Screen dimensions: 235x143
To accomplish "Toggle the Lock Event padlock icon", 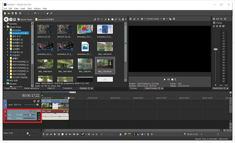I will [120, 134].
